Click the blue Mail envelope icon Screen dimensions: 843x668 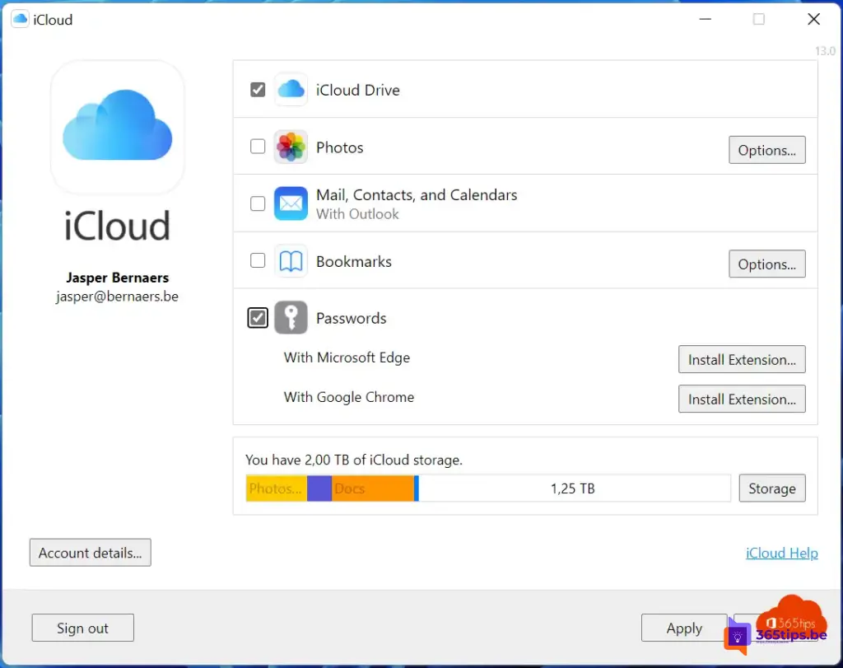[x=291, y=203]
